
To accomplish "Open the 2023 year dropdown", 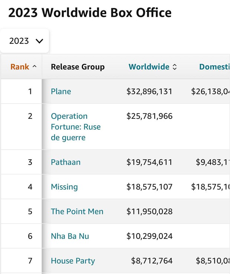I will point(24,41).
